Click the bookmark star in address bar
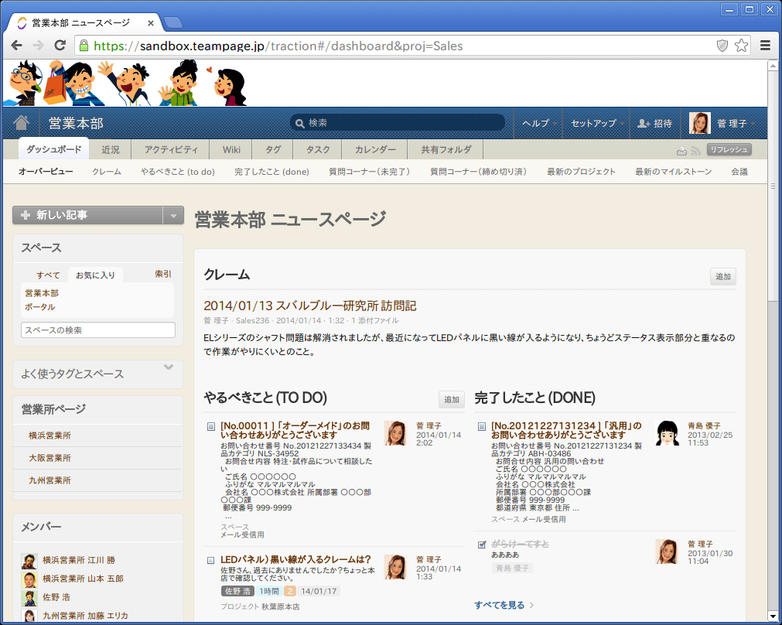Image resolution: width=782 pixels, height=625 pixels. (741, 46)
